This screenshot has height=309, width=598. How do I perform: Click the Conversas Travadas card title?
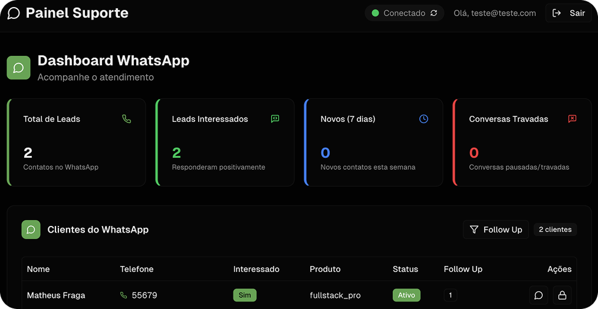pos(508,119)
